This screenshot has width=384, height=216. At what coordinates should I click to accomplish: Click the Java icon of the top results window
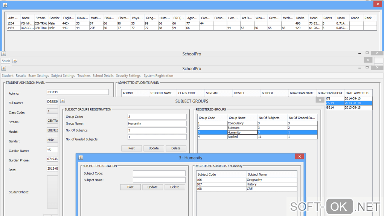click(x=5, y=5)
